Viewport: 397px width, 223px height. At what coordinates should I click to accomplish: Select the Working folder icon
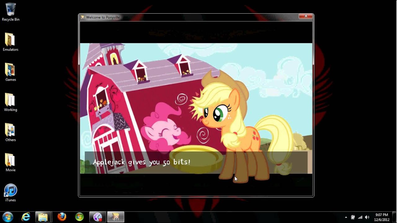tap(11, 103)
